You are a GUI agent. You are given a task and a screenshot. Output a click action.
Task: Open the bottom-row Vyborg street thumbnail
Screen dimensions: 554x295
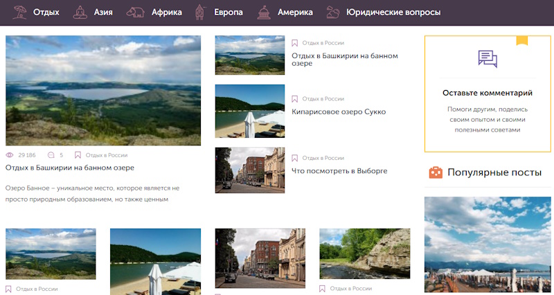click(x=260, y=258)
